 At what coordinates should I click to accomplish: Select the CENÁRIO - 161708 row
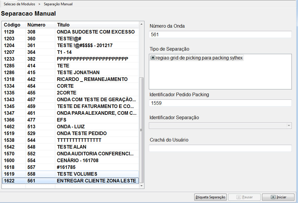pyautogui.click(x=78, y=160)
